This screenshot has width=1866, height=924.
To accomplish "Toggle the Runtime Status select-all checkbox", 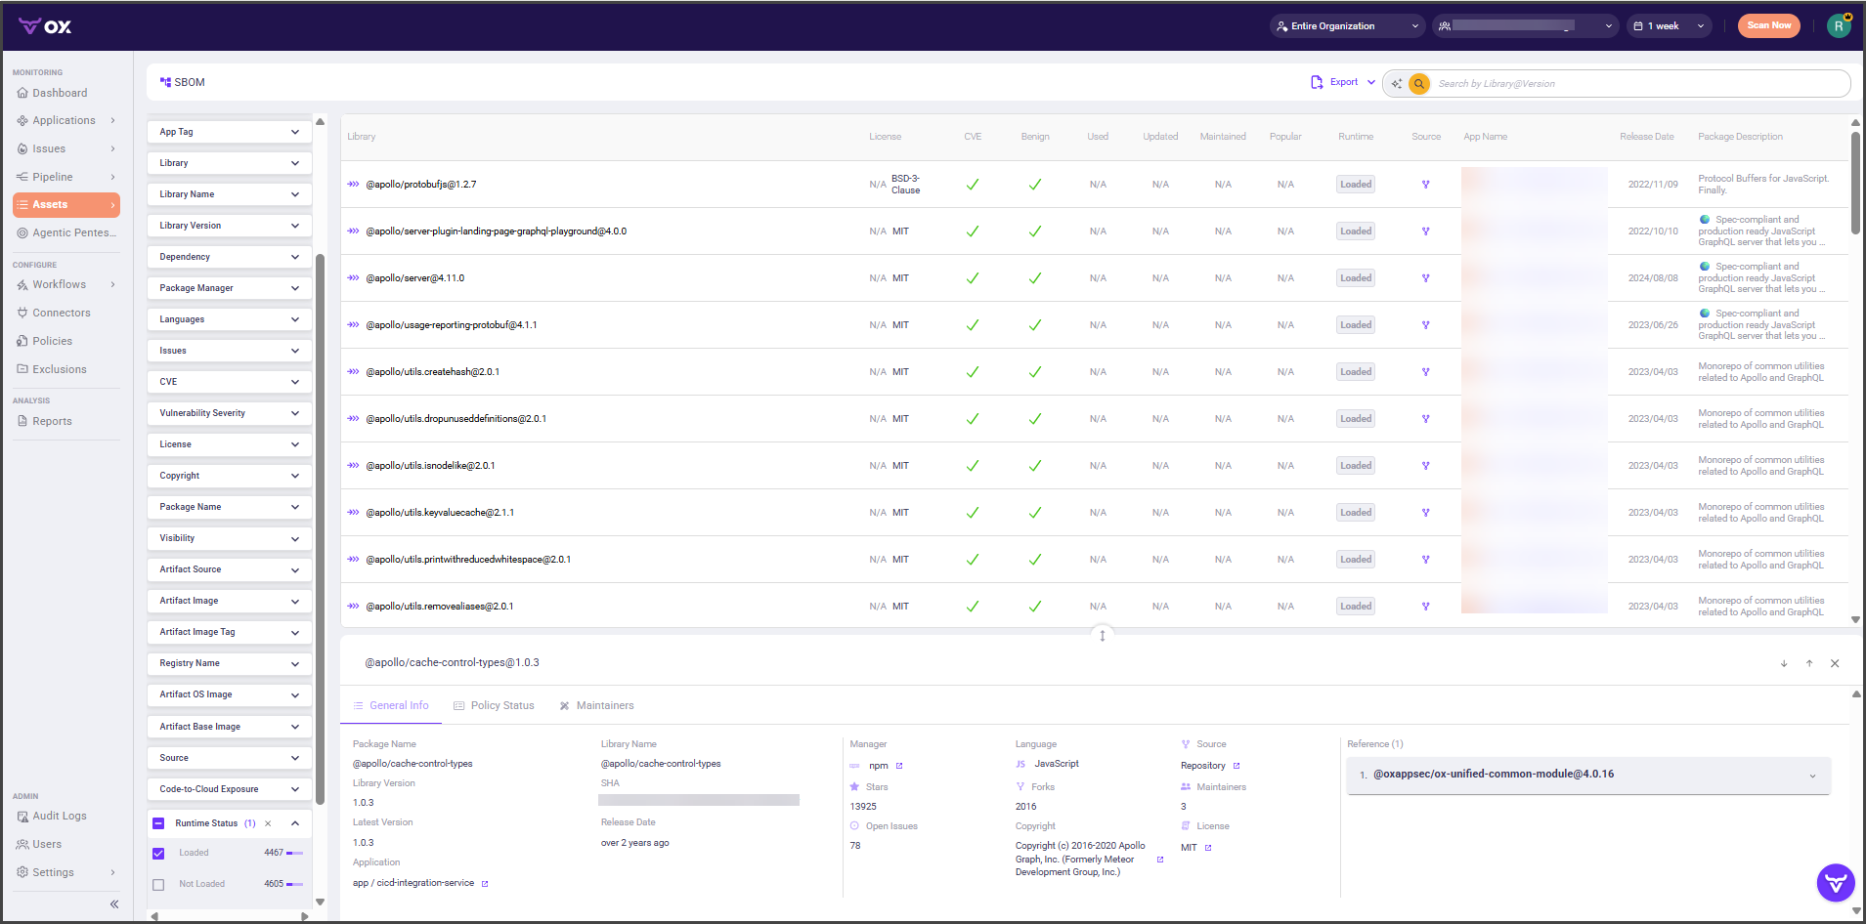I will (158, 823).
